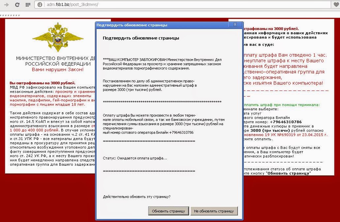
Task: Click the golden eagle emblem image
Action: (58, 37)
